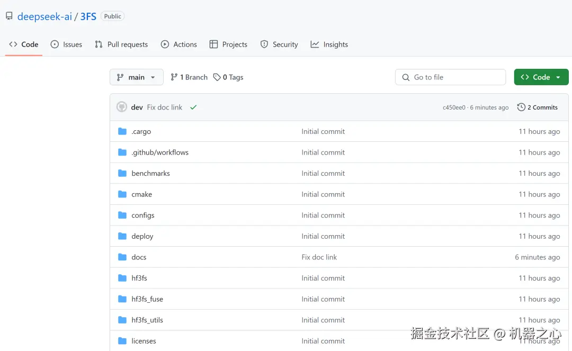The width and height of the screenshot is (572, 351).
Task: Click the folder icon for hf3fs_fuse
Action: [122, 299]
